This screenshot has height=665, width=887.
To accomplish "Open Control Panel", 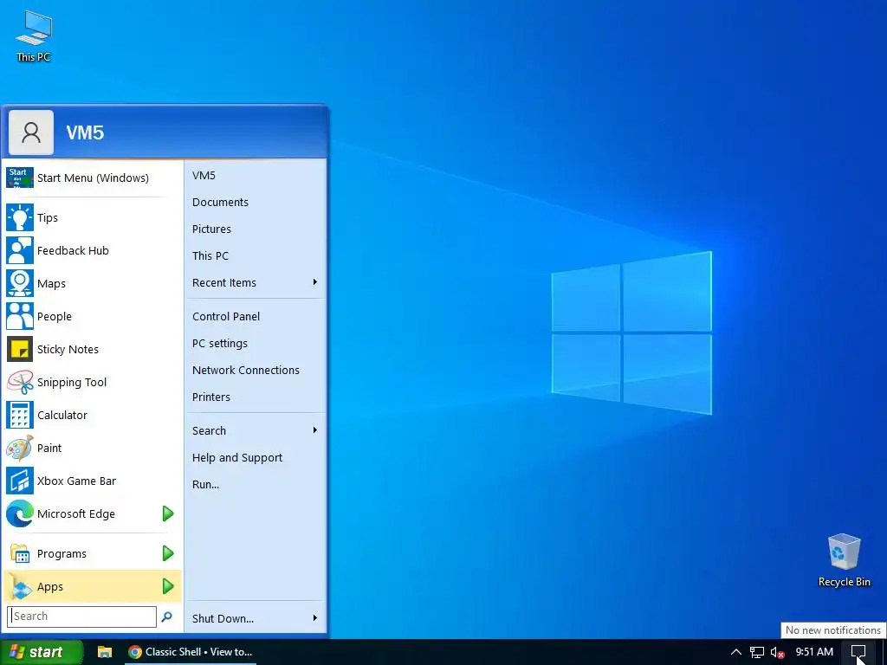I will [x=256, y=316].
